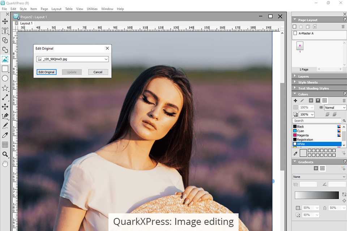Select the Picture Content tool
The image size is (347, 231).
[x=5, y=59]
